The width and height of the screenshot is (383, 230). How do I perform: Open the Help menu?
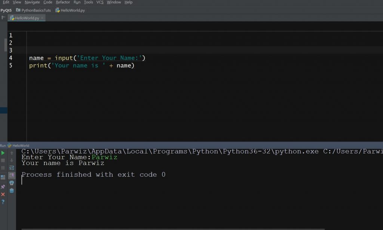(x=129, y=2)
